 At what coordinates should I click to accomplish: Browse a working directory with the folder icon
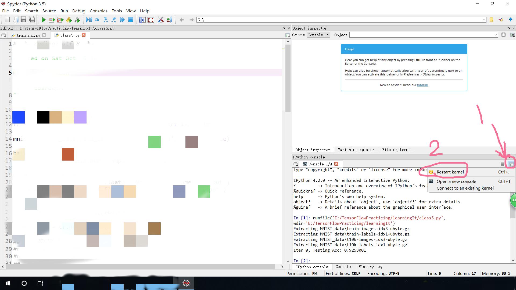coord(492,20)
